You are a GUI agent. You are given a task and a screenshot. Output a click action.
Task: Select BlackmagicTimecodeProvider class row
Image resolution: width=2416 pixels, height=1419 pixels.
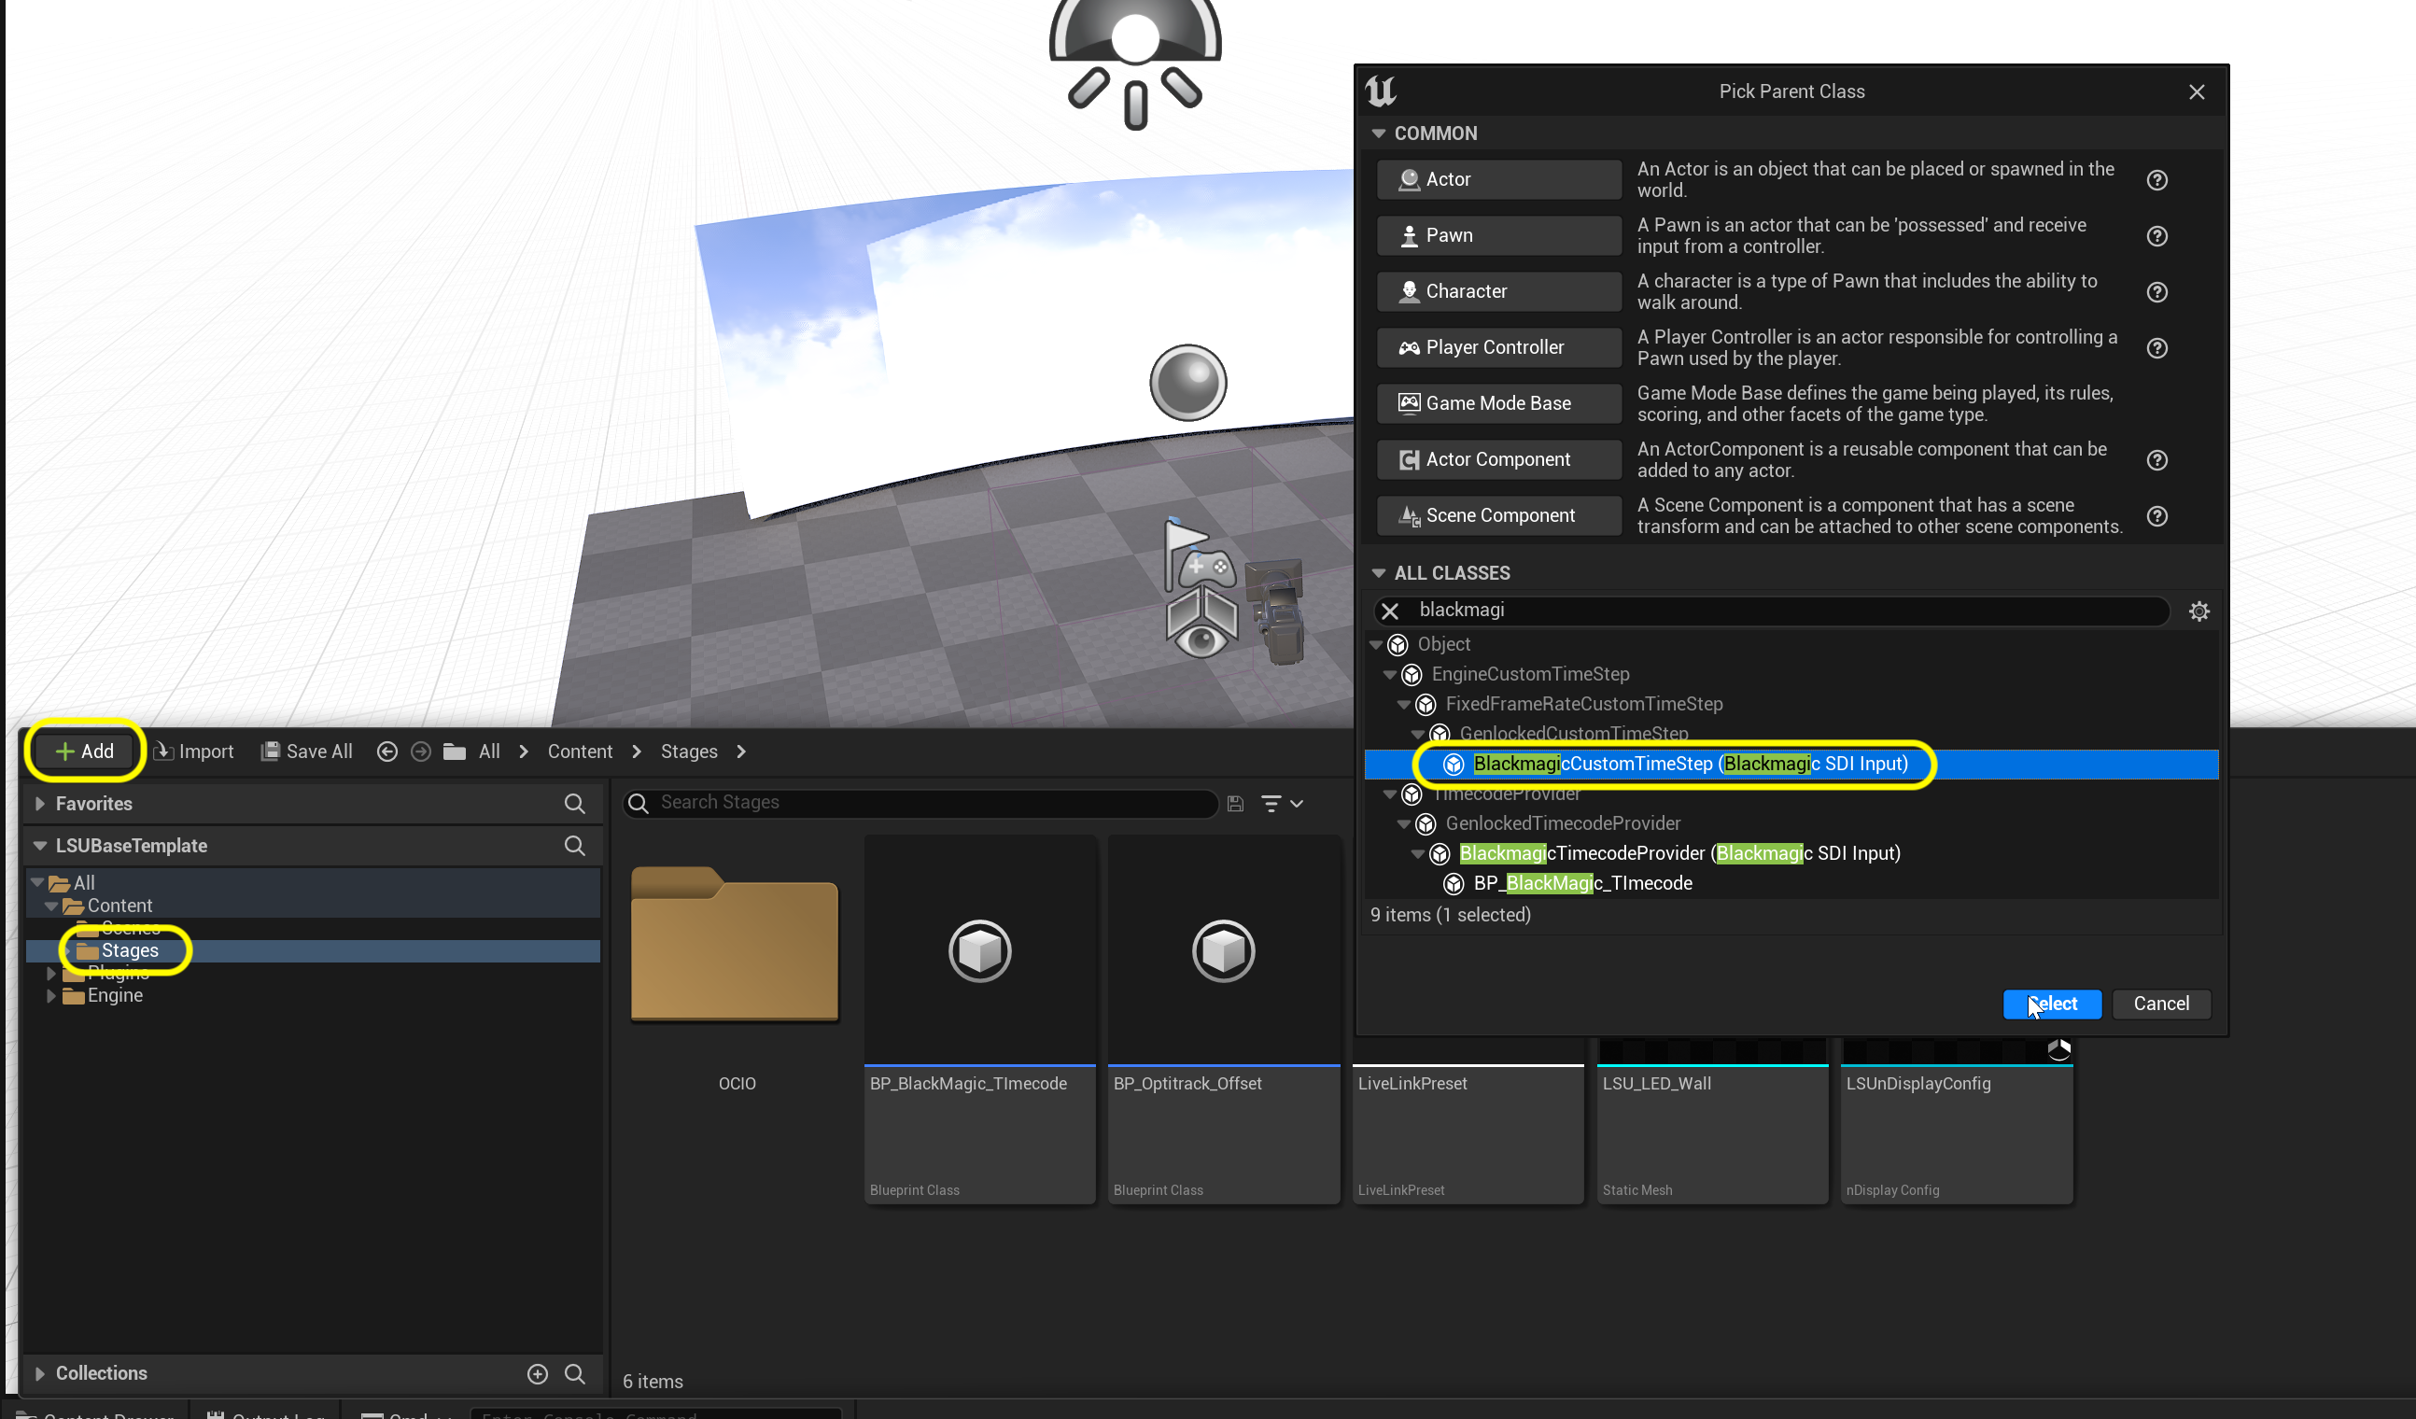pyautogui.click(x=1791, y=853)
